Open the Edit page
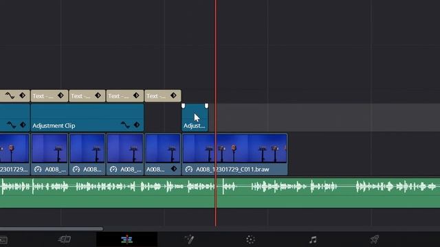This screenshot has height=247, width=440. [x=126, y=239]
